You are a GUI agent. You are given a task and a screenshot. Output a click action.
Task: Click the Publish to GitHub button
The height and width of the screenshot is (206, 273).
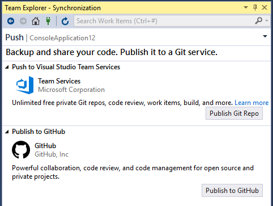232,190
